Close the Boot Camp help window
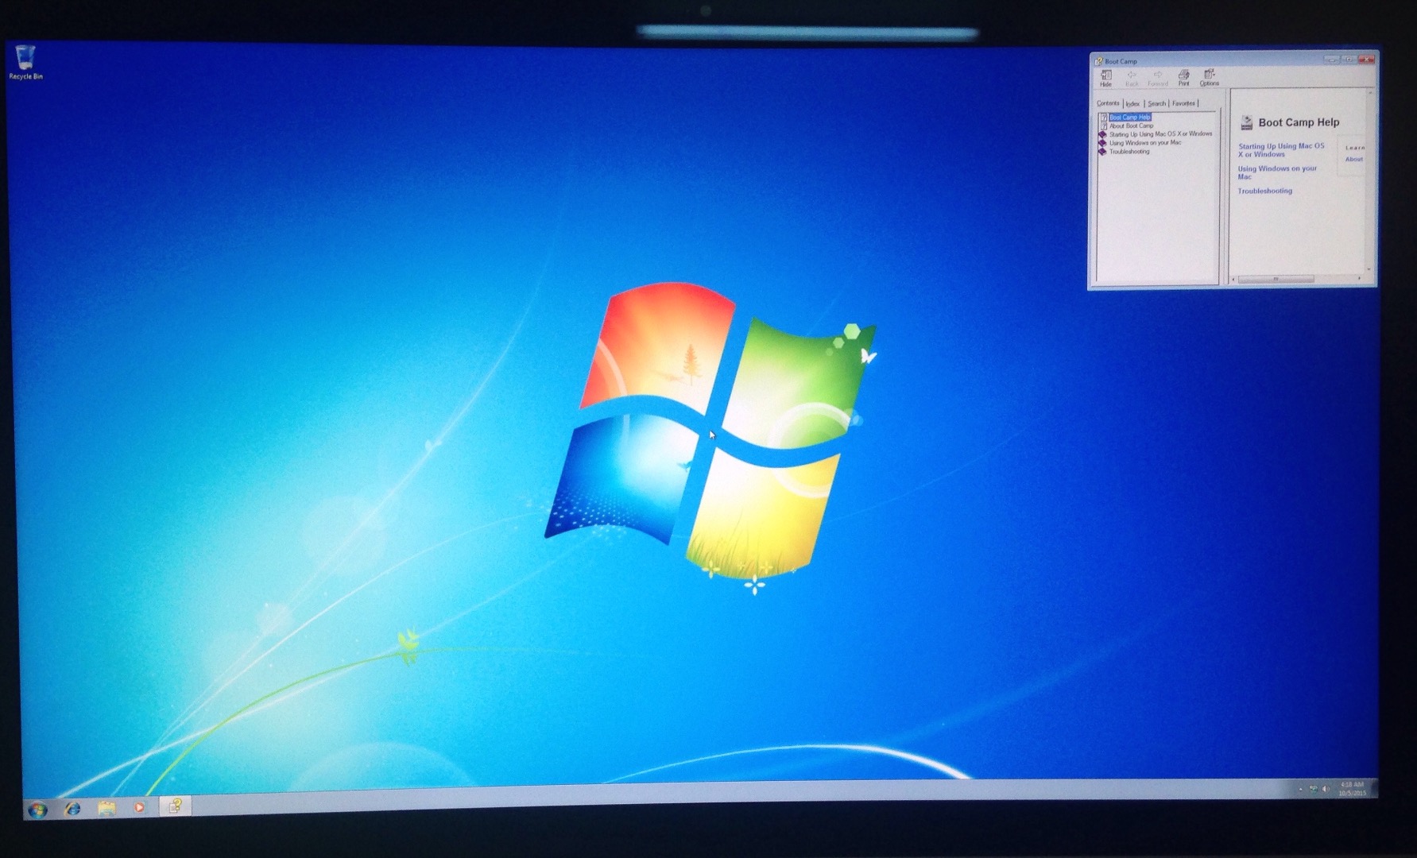1417x858 pixels. (1366, 60)
